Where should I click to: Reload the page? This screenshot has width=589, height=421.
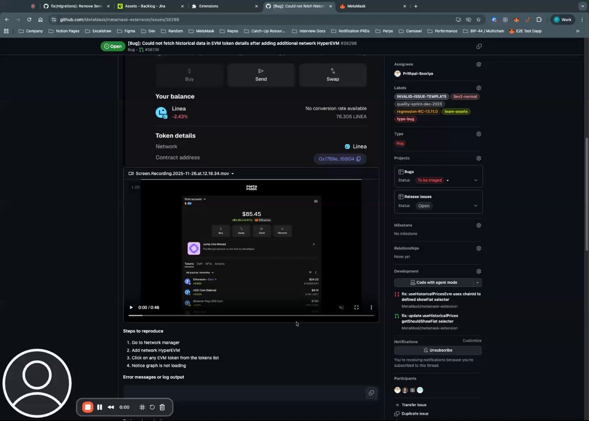coord(29,20)
